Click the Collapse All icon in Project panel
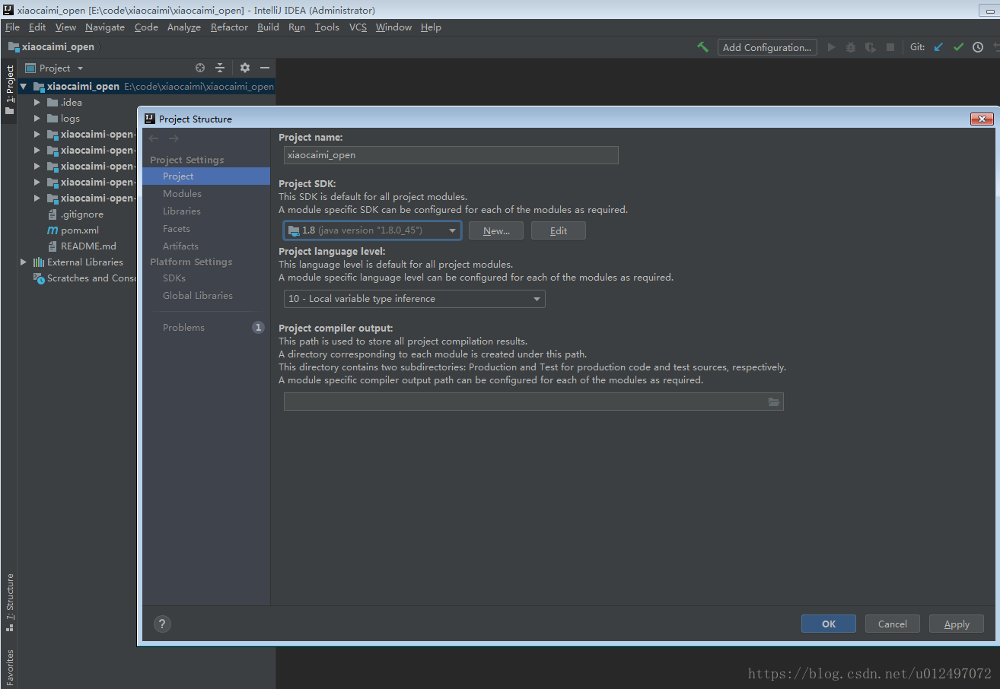The height and width of the screenshot is (689, 1000). [x=220, y=68]
